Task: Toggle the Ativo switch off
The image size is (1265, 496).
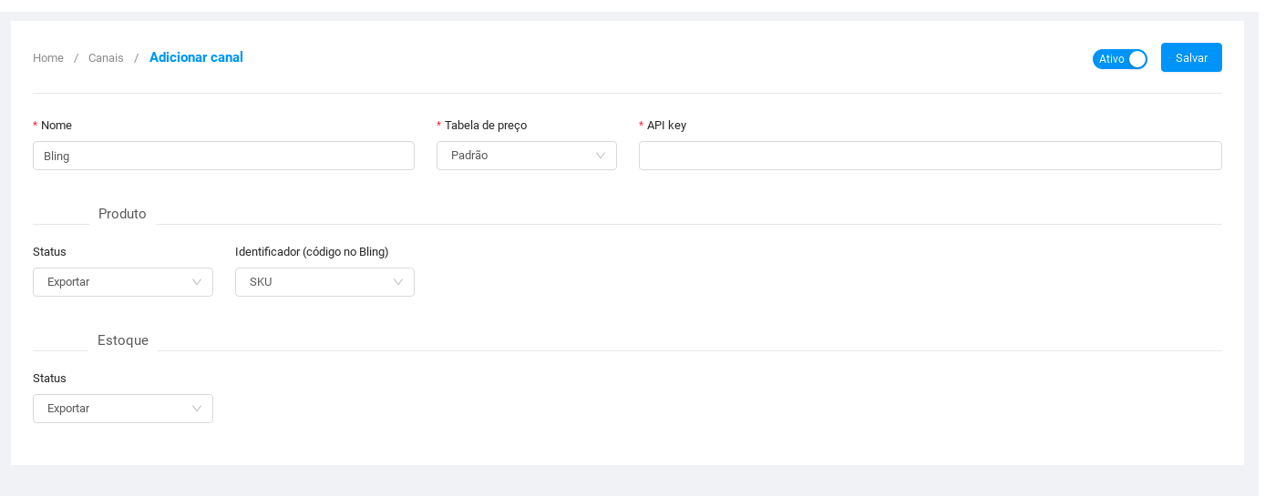Action: point(1119,58)
